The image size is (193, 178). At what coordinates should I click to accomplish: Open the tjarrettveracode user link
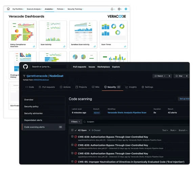point(37,76)
